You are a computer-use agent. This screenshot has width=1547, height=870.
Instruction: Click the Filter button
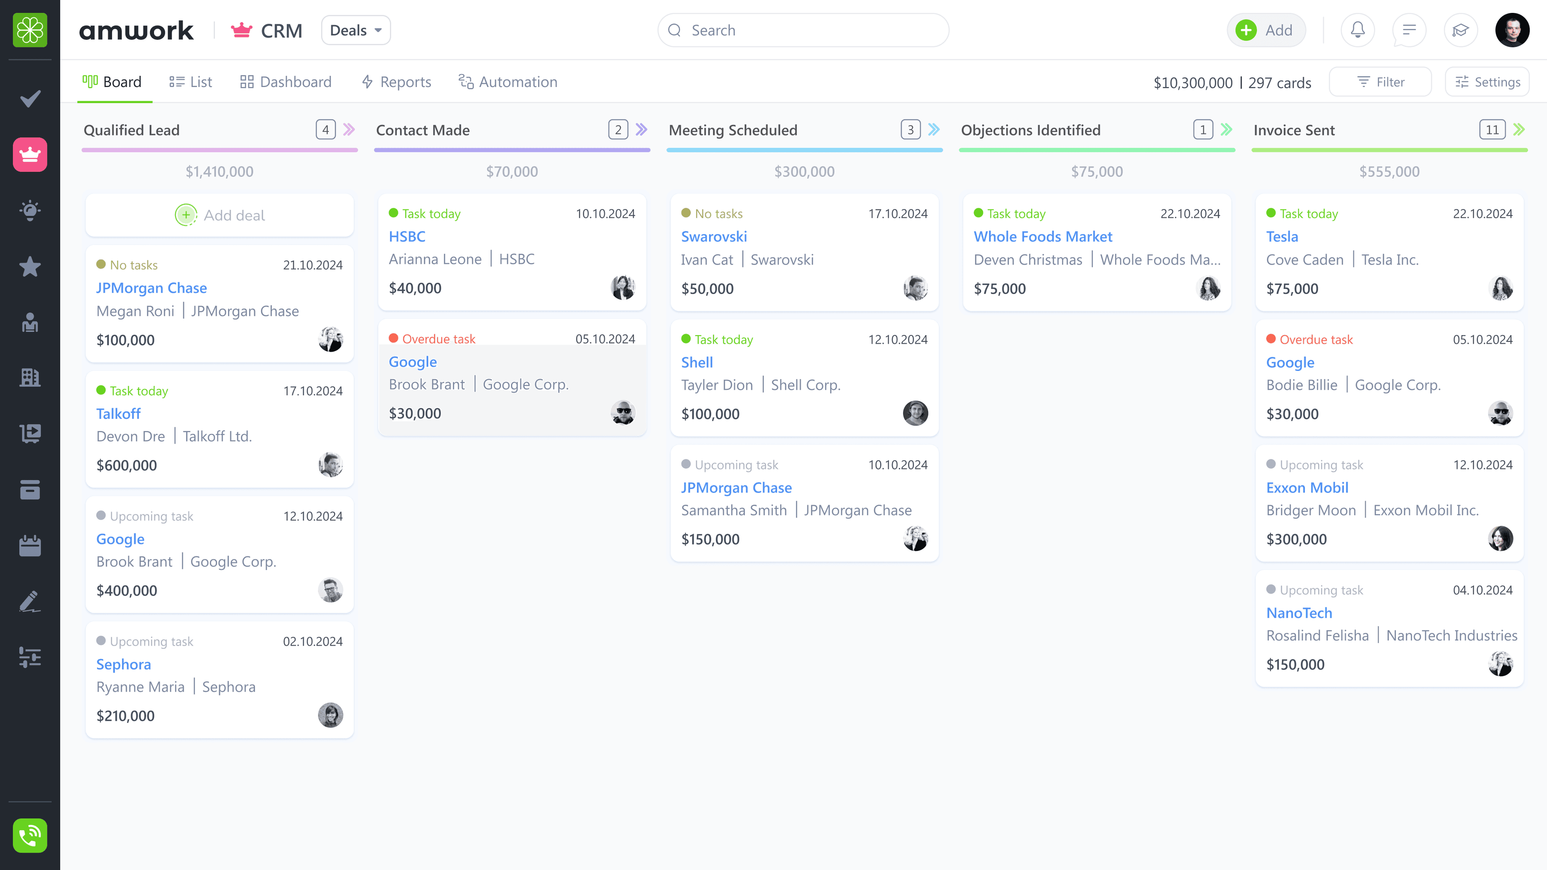(1380, 82)
